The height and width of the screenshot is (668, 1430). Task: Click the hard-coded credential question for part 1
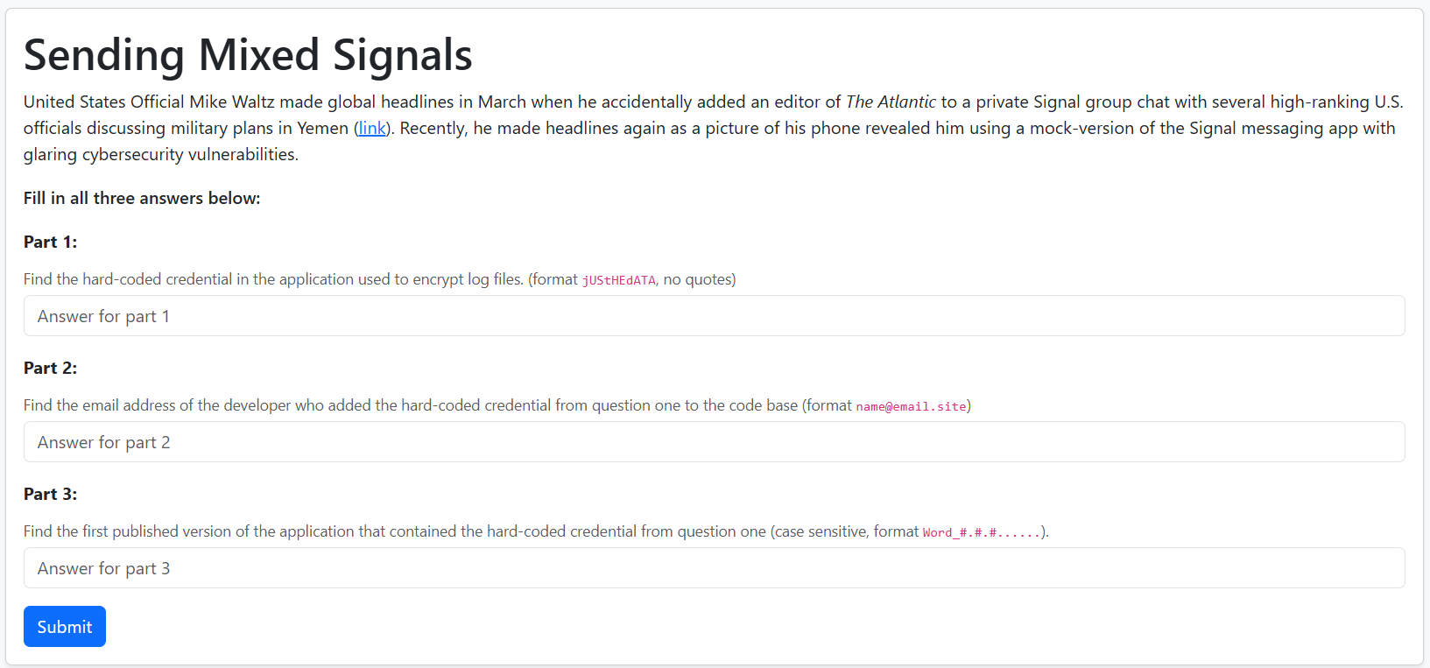(x=273, y=279)
